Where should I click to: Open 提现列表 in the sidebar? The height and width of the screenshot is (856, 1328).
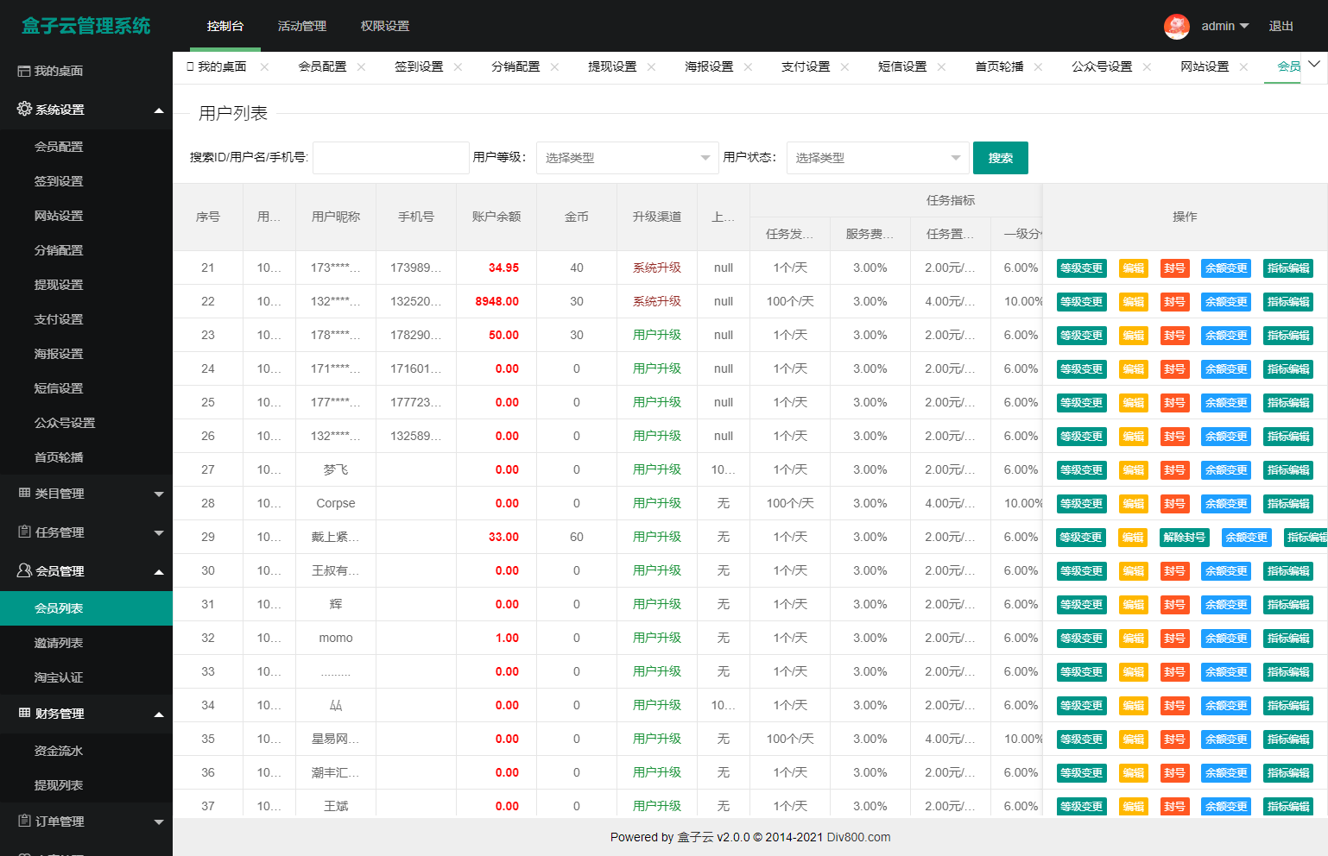pos(59,785)
